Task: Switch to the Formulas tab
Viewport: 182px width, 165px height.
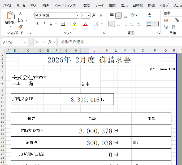Action: (86, 5)
